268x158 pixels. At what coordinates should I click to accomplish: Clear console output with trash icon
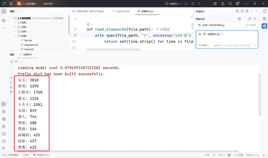click(x=11, y=92)
